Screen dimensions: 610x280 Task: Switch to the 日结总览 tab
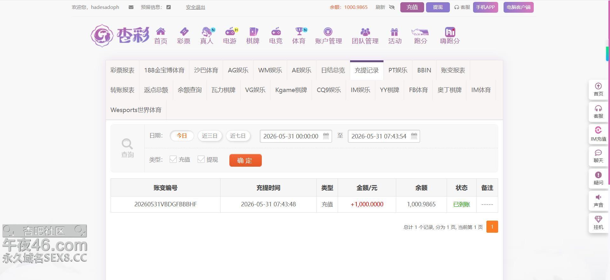pyautogui.click(x=333, y=70)
